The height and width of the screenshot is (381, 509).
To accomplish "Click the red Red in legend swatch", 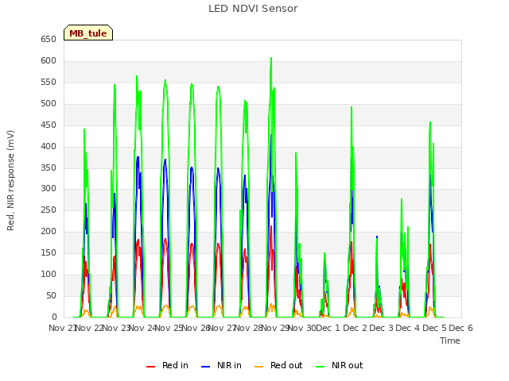I will tap(150, 367).
